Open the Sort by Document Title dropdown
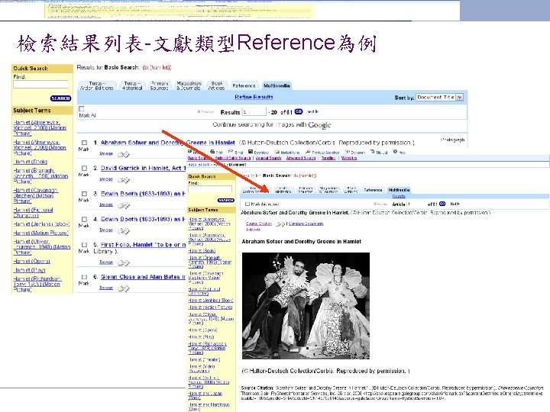 pyautogui.click(x=440, y=98)
